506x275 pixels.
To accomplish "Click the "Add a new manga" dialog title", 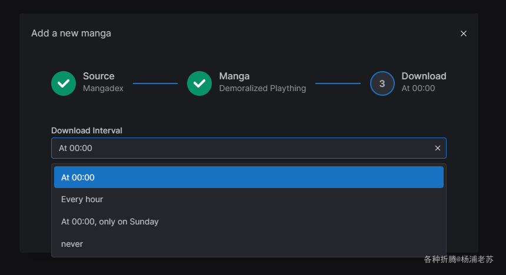I will (x=71, y=33).
